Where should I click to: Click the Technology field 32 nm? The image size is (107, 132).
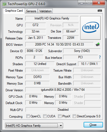tap(36, 31)
